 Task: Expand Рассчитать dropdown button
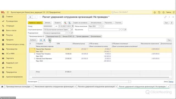[109, 23]
